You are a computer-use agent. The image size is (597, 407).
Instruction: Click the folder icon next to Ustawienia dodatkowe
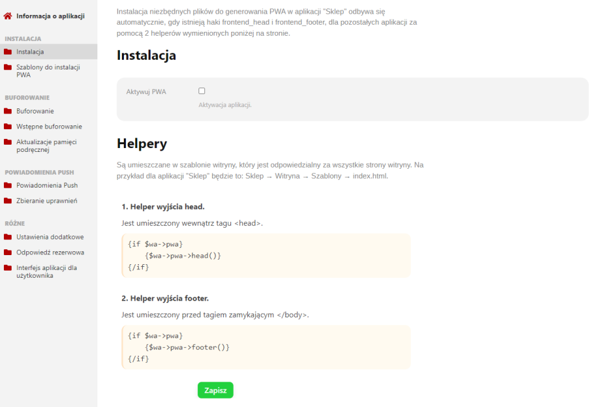coord(8,237)
